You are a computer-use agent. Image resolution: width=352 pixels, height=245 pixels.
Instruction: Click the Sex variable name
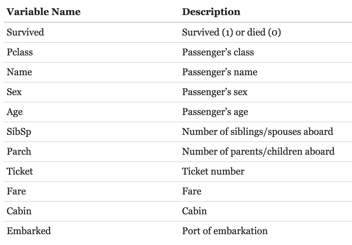(14, 92)
